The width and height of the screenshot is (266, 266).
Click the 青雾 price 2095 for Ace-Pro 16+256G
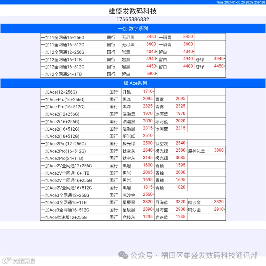(181, 98)
